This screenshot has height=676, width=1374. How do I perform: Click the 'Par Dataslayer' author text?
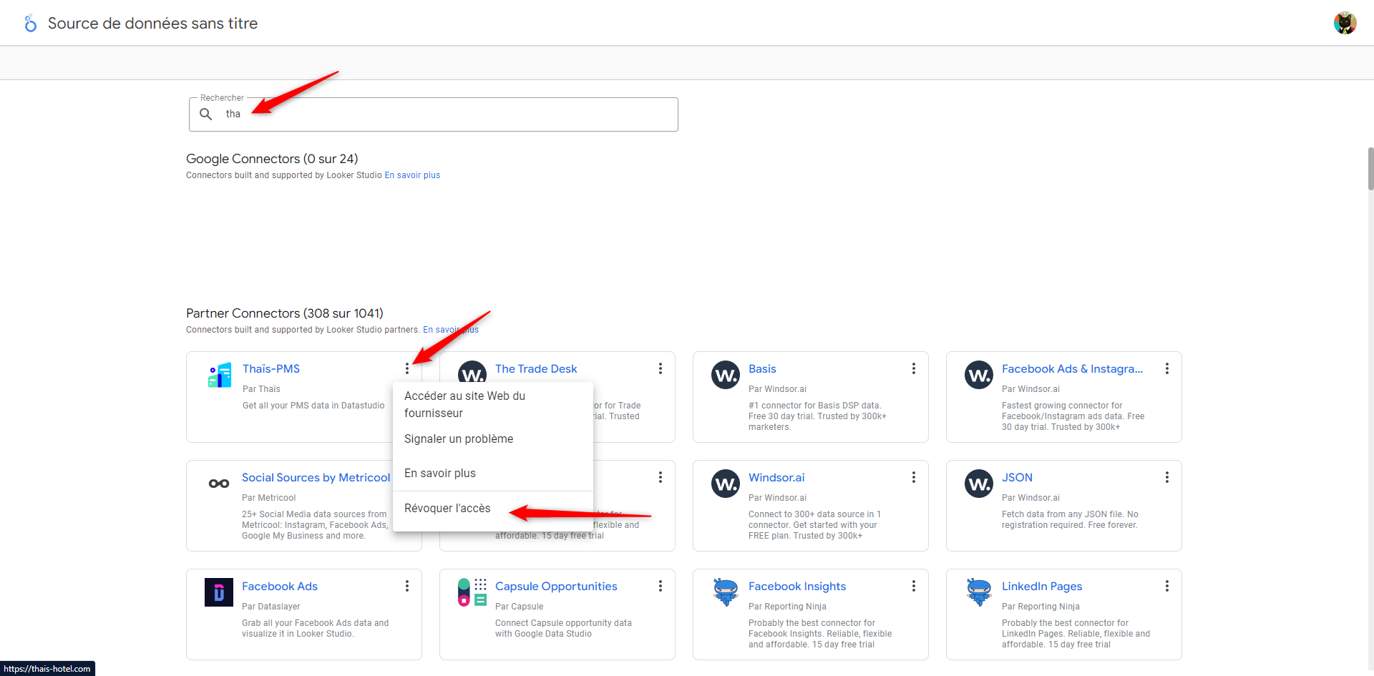[x=271, y=607]
